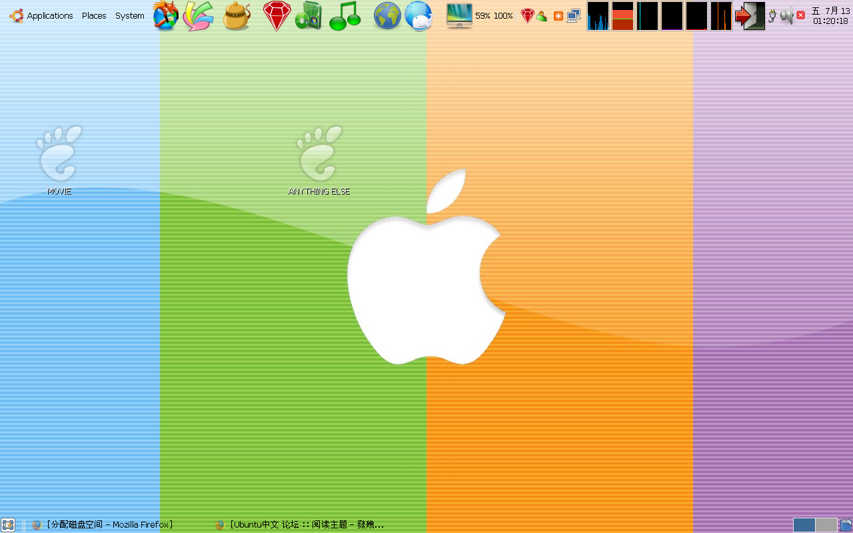Open the MOVIE desktop folder

59,160
